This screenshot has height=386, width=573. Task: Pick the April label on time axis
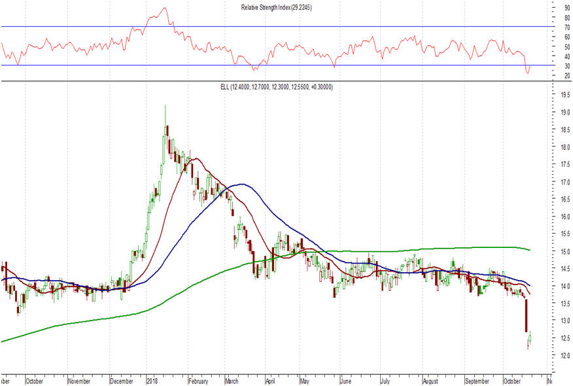point(271,380)
